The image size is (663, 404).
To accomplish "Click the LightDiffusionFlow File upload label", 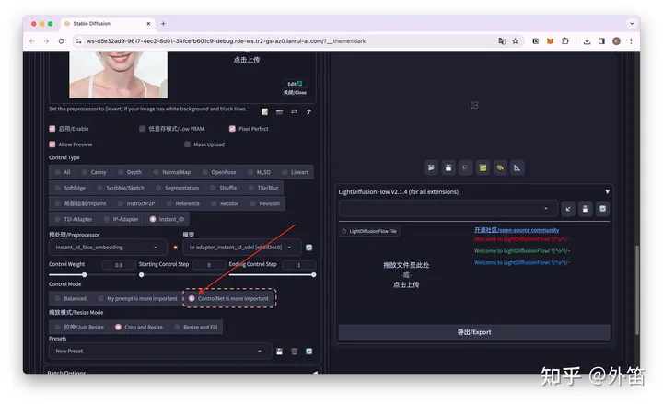I will (369, 231).
